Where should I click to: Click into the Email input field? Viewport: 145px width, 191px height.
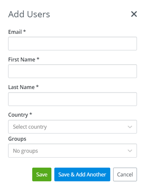pos(72,44)
